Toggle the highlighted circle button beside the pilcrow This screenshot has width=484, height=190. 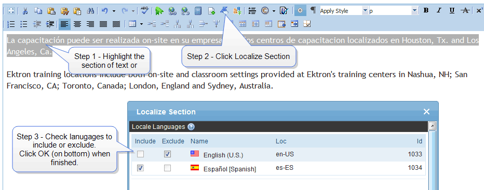coord(300,10)
